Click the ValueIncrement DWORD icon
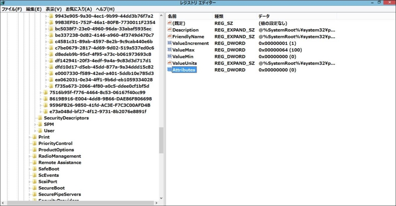 pos(169,43)
